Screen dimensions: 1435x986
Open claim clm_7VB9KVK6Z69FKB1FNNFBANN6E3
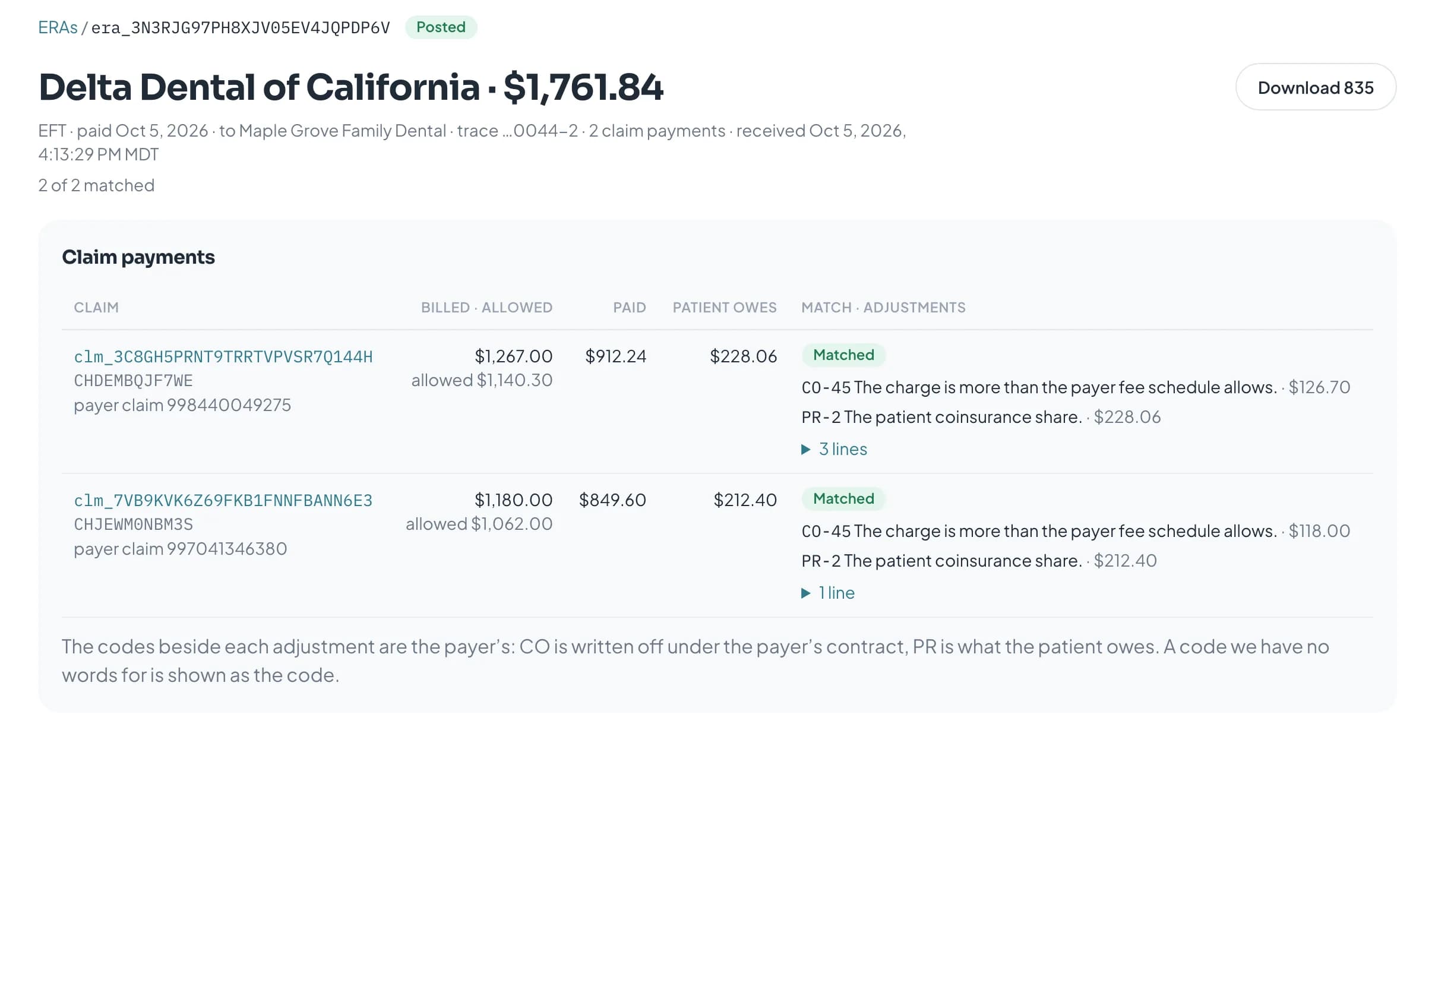(x=223, y=500)
